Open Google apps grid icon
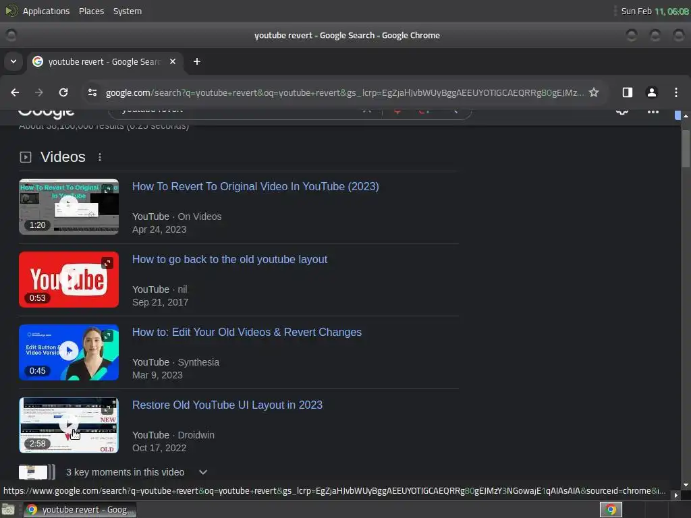The height and width of the screenshot is (518, 691). 653,111
